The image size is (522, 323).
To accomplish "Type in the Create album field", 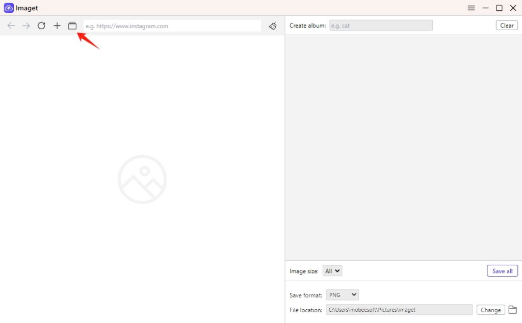I will click(381, 25).
